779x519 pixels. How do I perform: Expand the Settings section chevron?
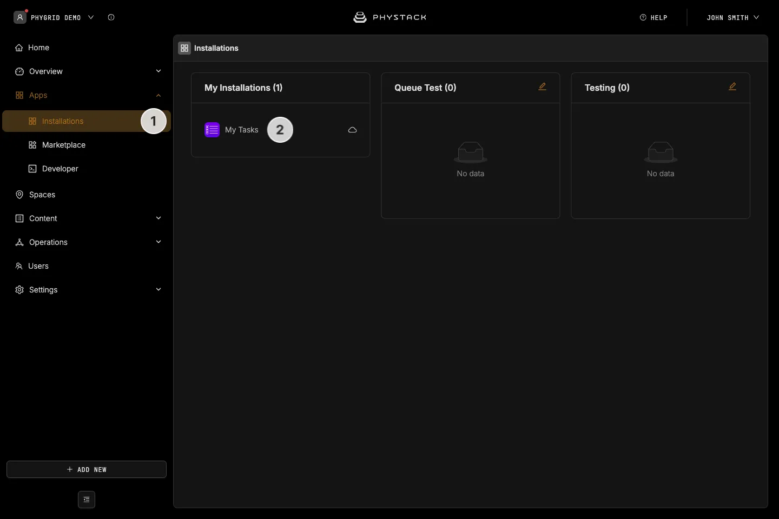point(159,289)
